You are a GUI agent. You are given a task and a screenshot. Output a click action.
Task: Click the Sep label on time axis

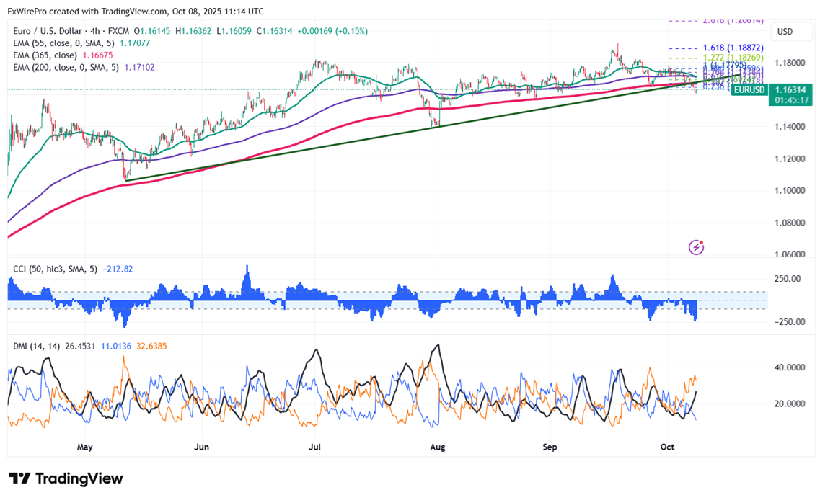[x=550, y=447]
